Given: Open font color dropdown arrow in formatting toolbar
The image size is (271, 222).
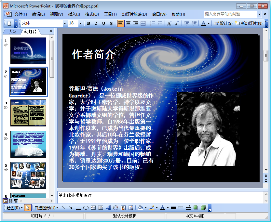Looking at the screenshot, I should click(x=209, y=23).
